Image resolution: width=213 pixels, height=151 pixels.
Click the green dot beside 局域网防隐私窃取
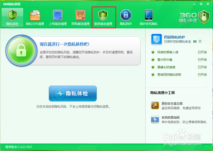coord(153,75)
